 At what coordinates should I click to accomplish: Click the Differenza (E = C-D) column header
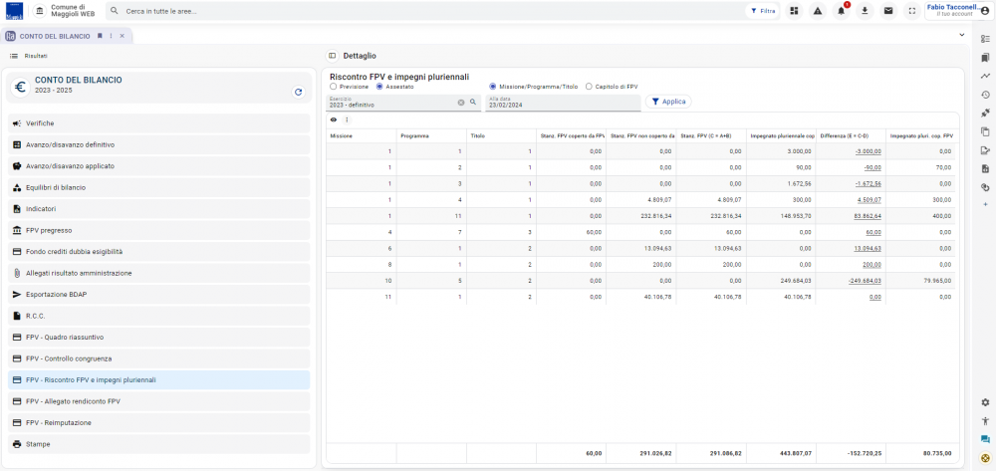(x=851, y=135)
